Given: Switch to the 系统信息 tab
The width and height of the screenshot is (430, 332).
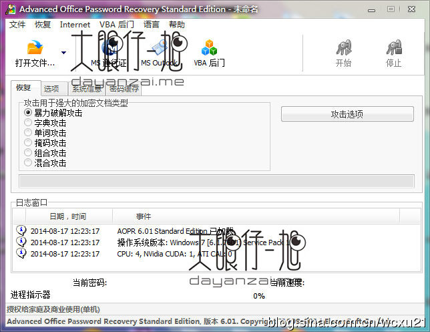Looking at the screenshot, I should coord(87,89).
